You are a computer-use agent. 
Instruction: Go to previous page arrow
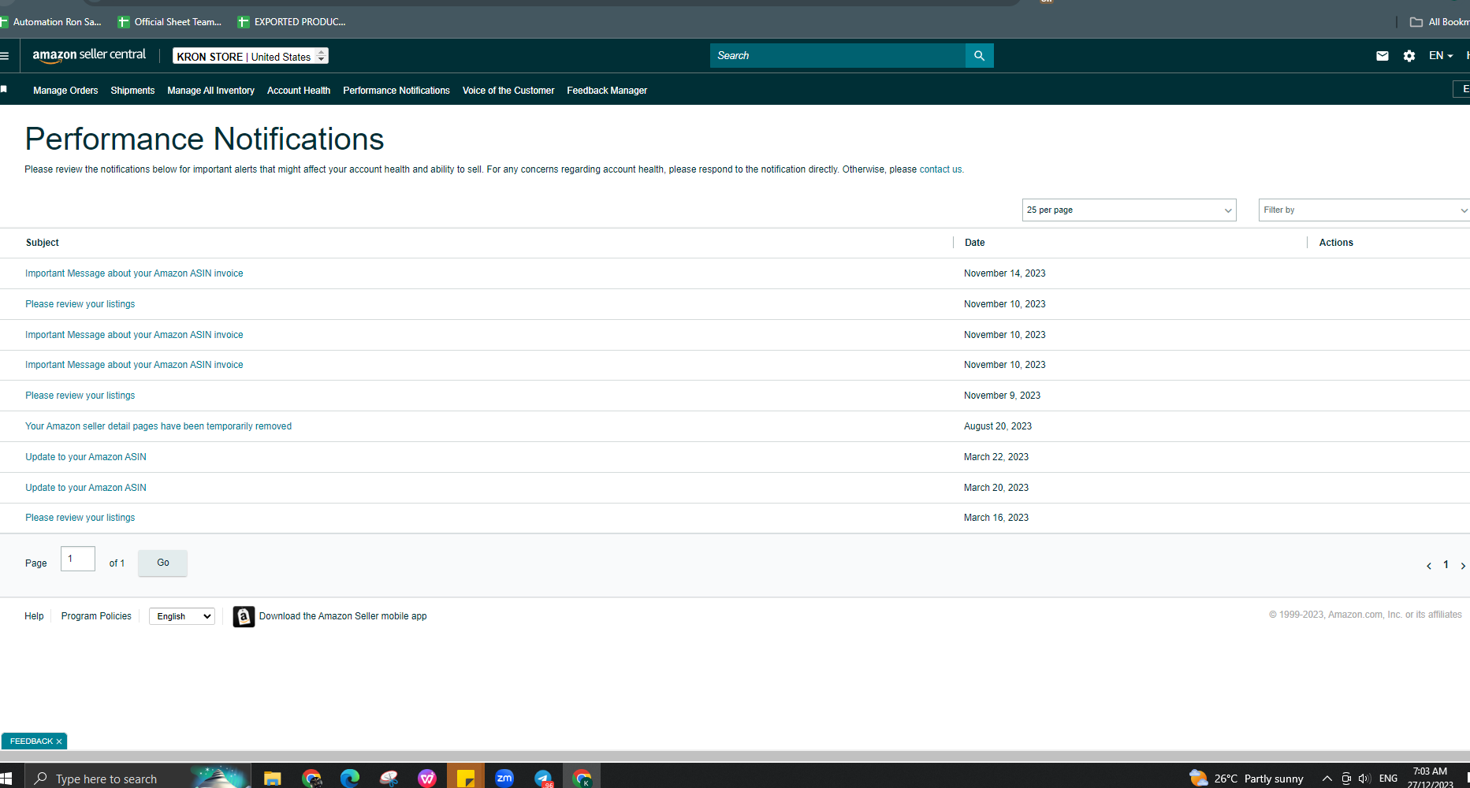click(1428, 566)
